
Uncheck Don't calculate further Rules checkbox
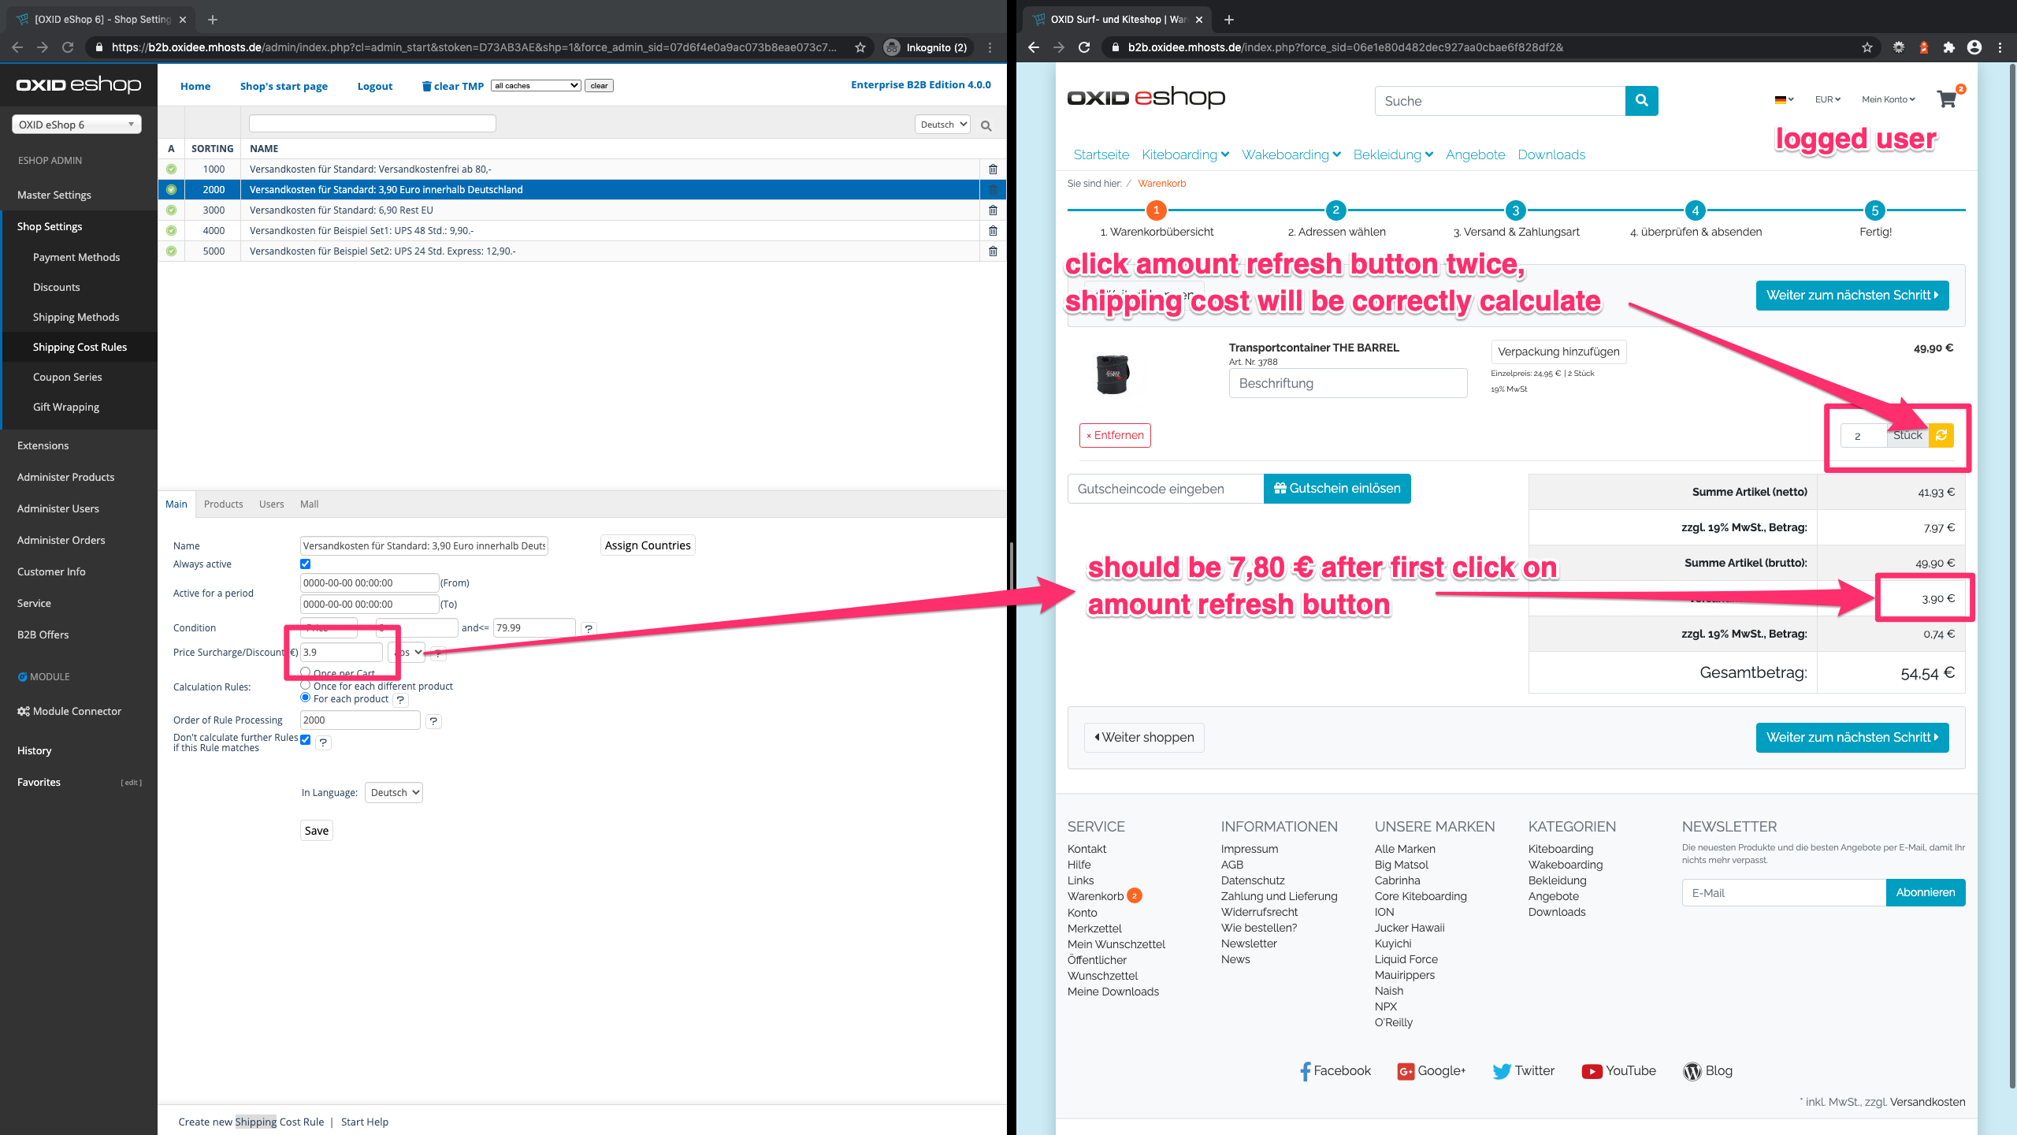[x=306, y=739]
